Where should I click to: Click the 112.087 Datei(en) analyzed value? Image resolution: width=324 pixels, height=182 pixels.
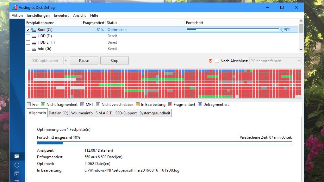pyautogui.click(x=99, y=150)
